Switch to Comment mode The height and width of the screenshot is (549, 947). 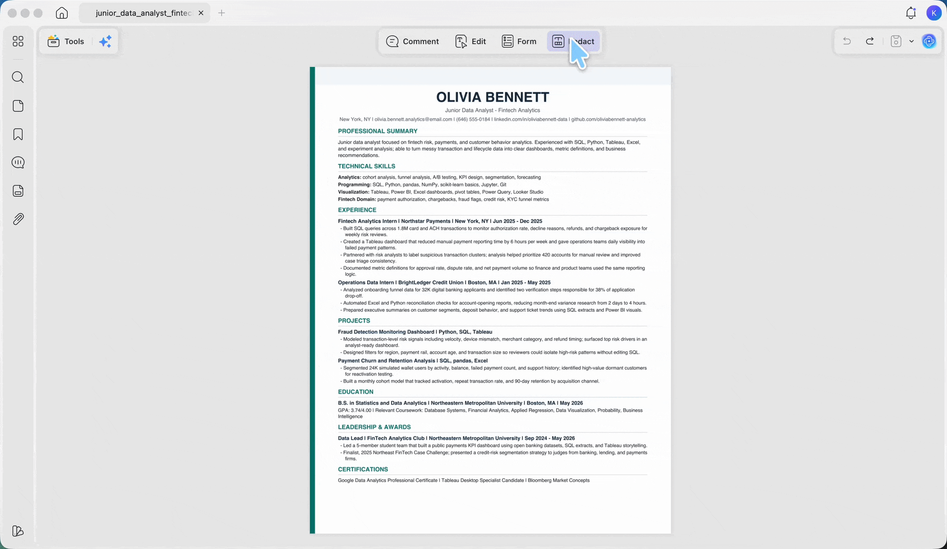click(x=413, y=41)
